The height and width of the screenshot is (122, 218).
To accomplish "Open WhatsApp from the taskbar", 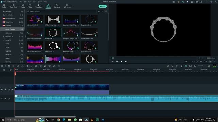I will [x=75, y=120].
